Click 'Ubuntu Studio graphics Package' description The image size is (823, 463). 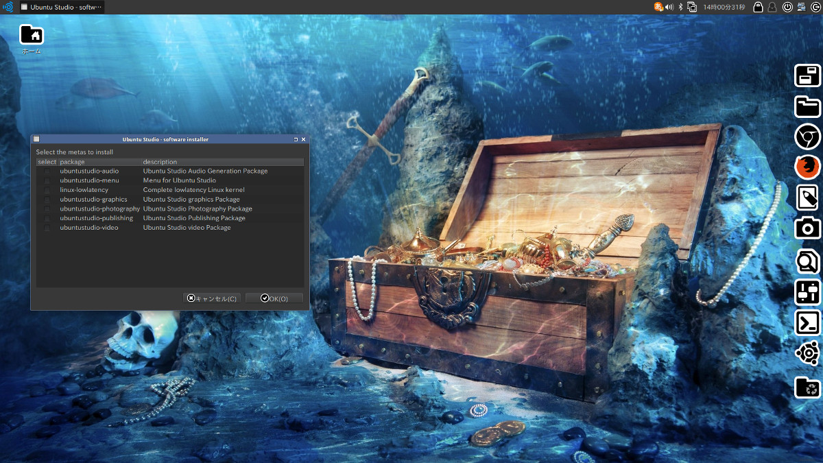coord(191,200)
